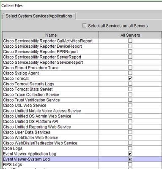The width and height of the screenshot is (162, 169).
Task: Uncheck the Cisco Tomcat checkbox
Action: point(130,79)
